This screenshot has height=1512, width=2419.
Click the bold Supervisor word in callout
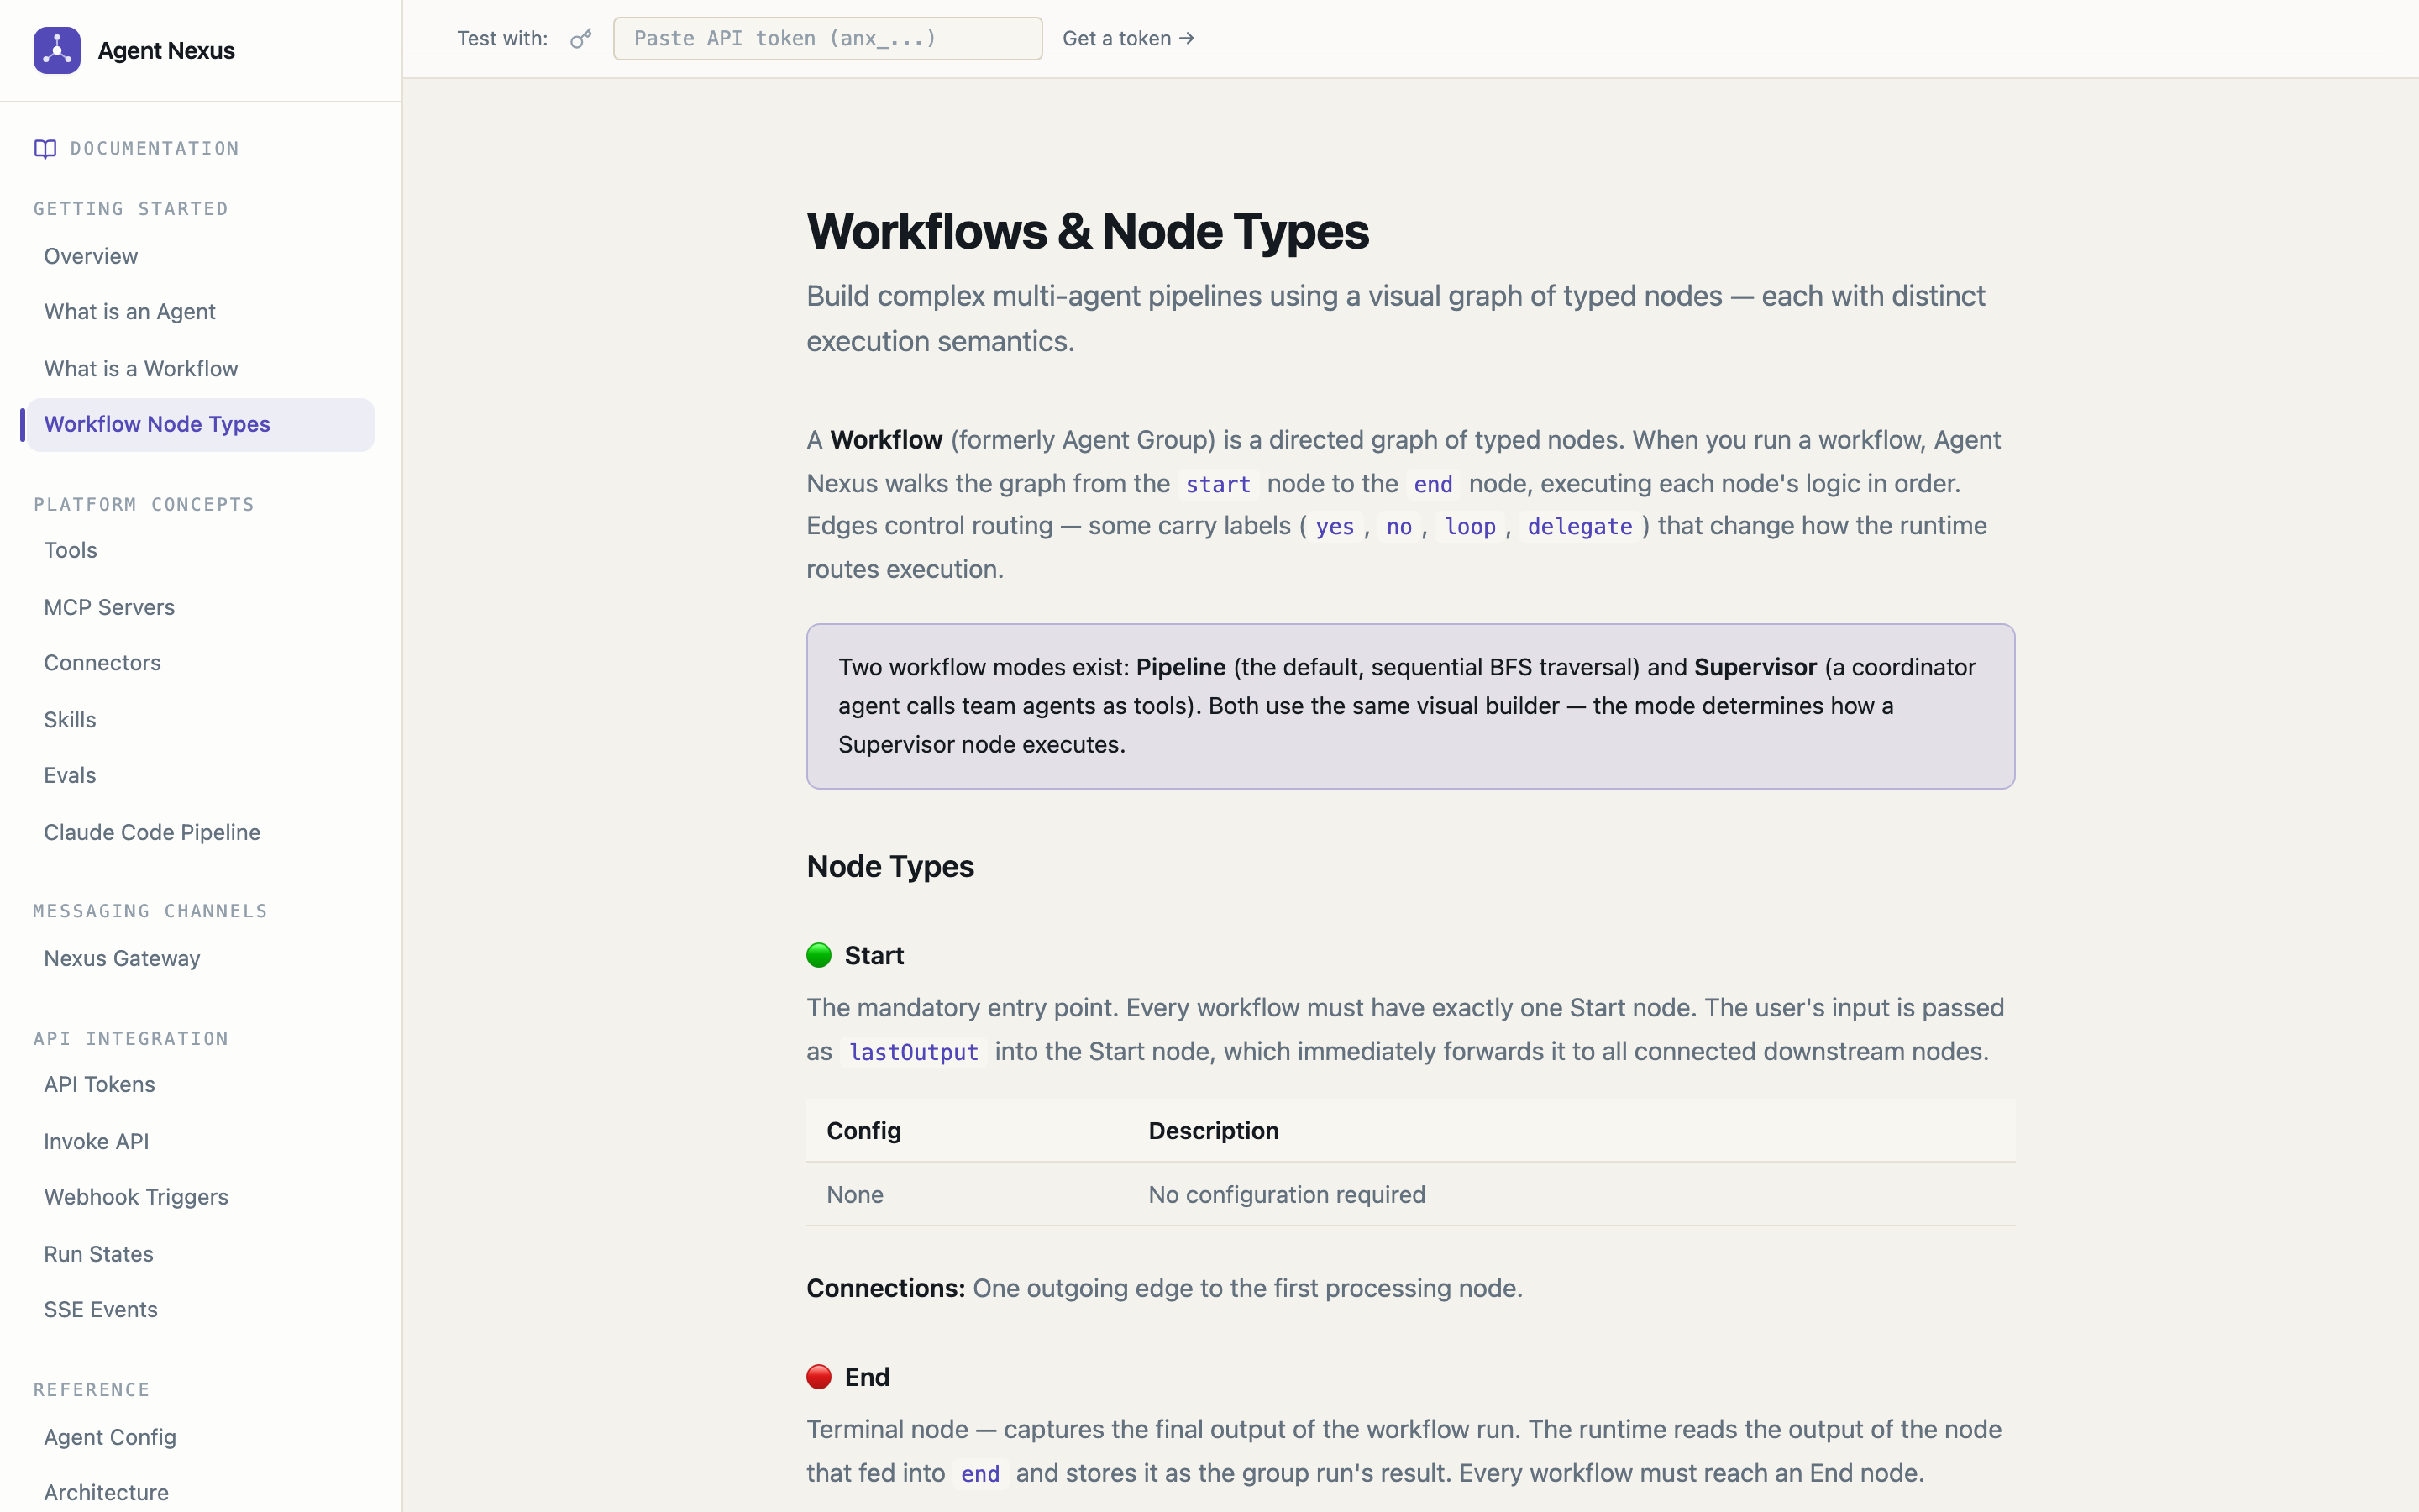click(x=1755, y=667)
